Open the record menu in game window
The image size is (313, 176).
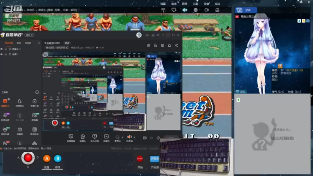pos(207,4)
